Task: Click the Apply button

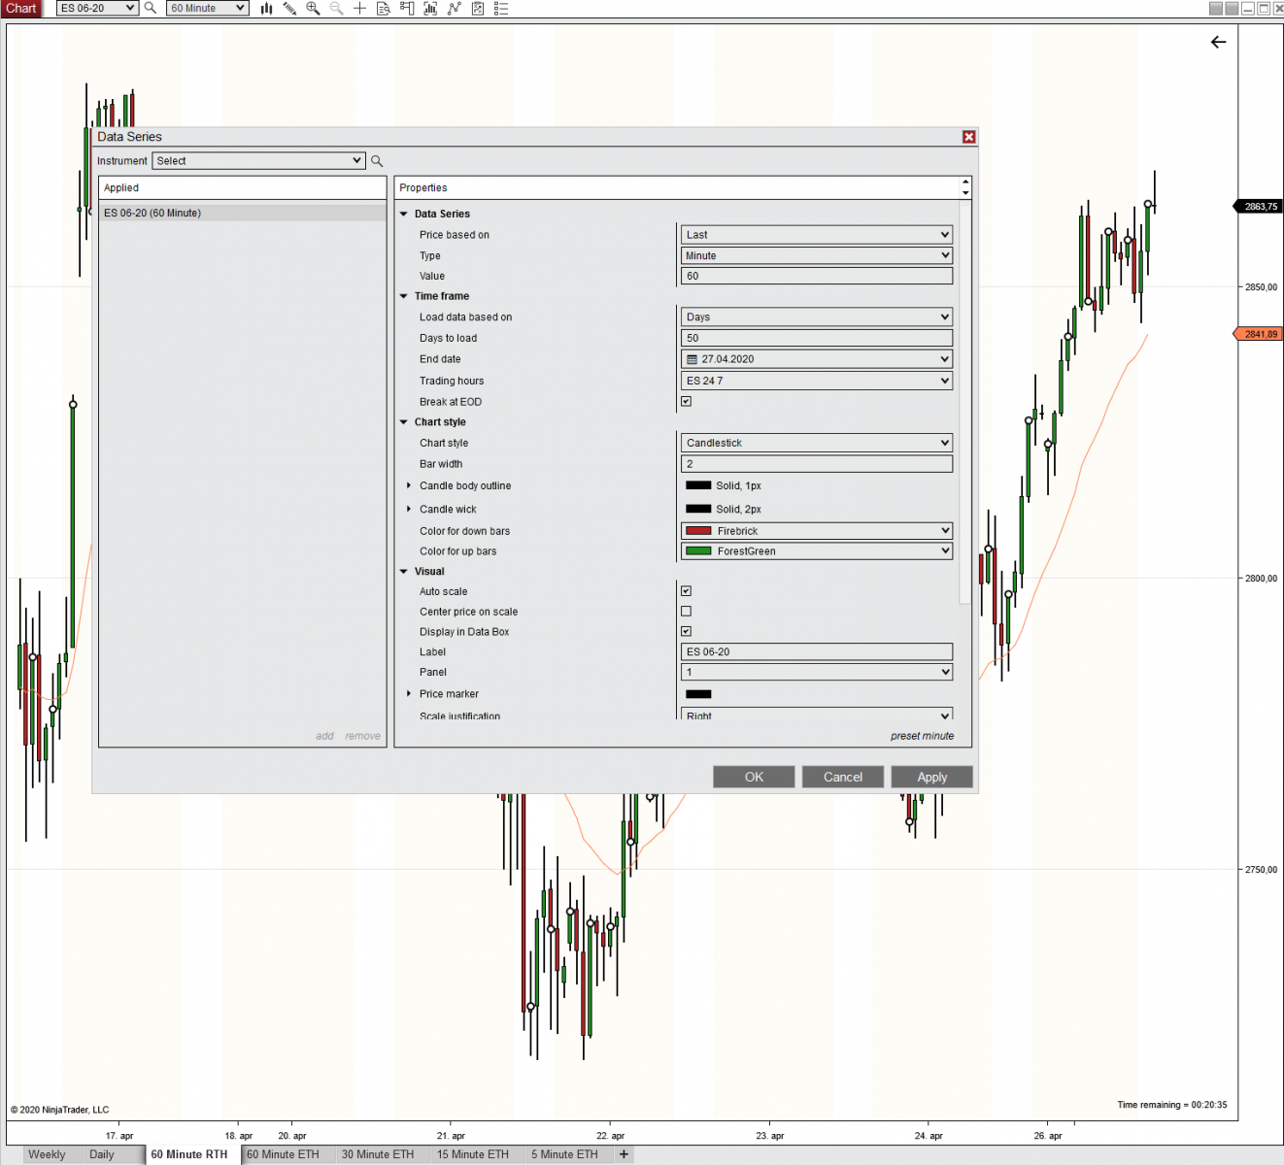Action: (x=932, y=777)
